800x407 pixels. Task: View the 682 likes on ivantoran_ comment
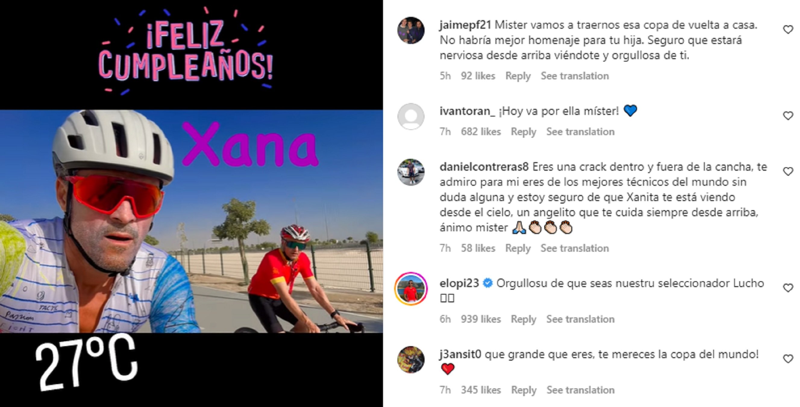coord(481,132)
